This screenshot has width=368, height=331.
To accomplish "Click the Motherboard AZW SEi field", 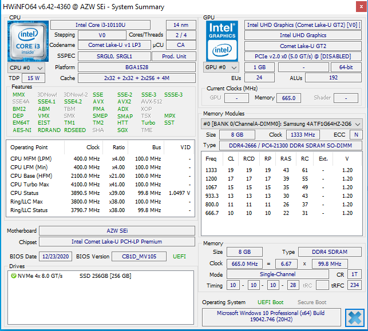I will pos(117,230).
